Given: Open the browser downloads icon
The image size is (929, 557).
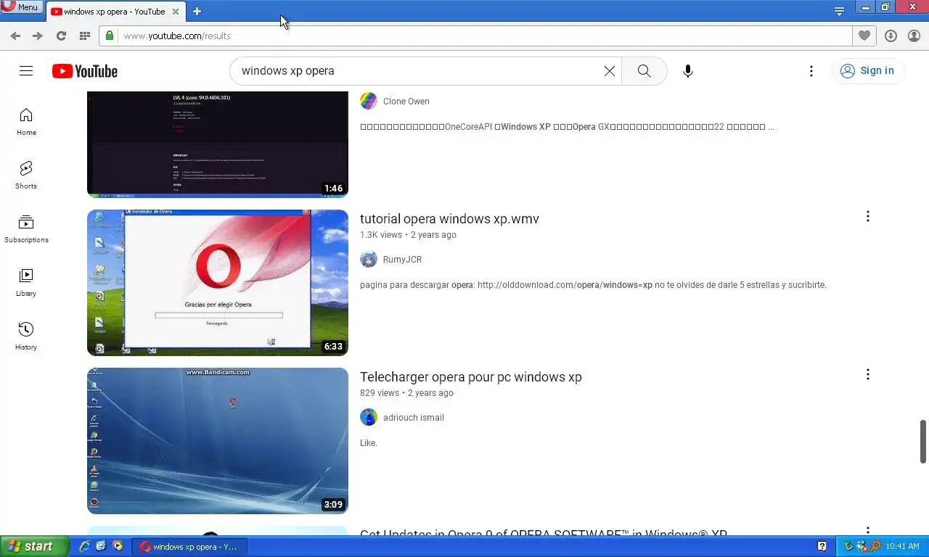Looking at the screenshot, I should pos(891,36).
